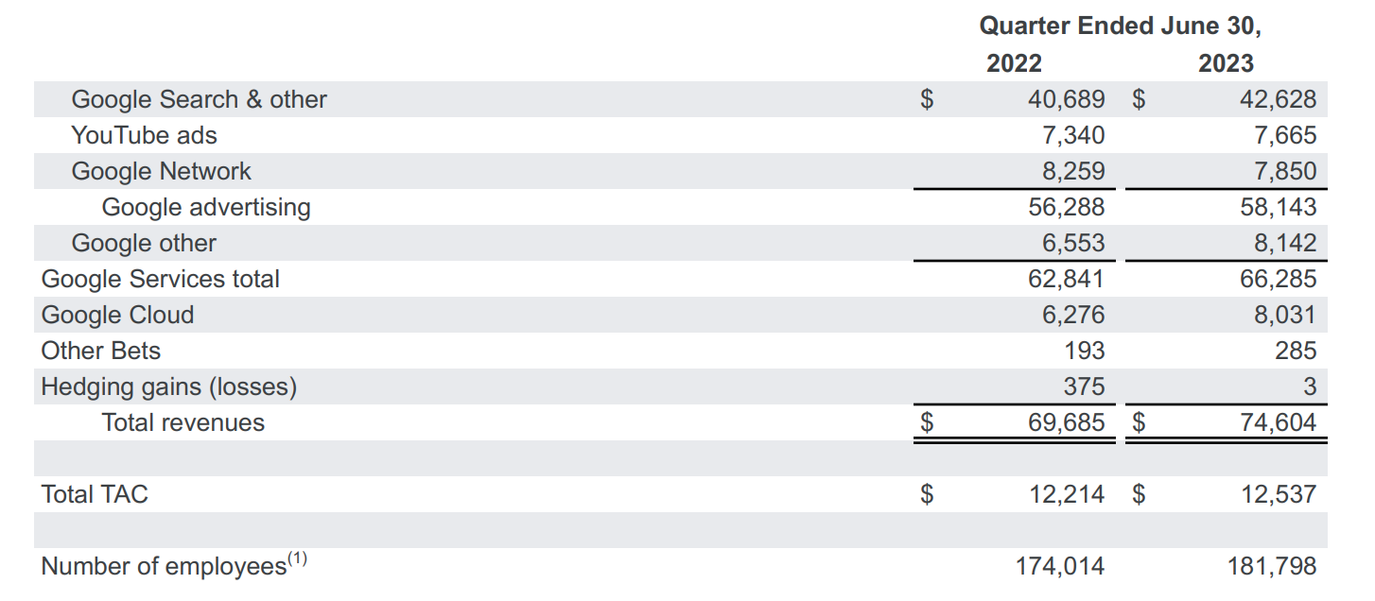Image resolution: width=1375 pixels, height=601 pixels.
Task: Click the 2023 employee count 181,798
Action: [1271, 566]
